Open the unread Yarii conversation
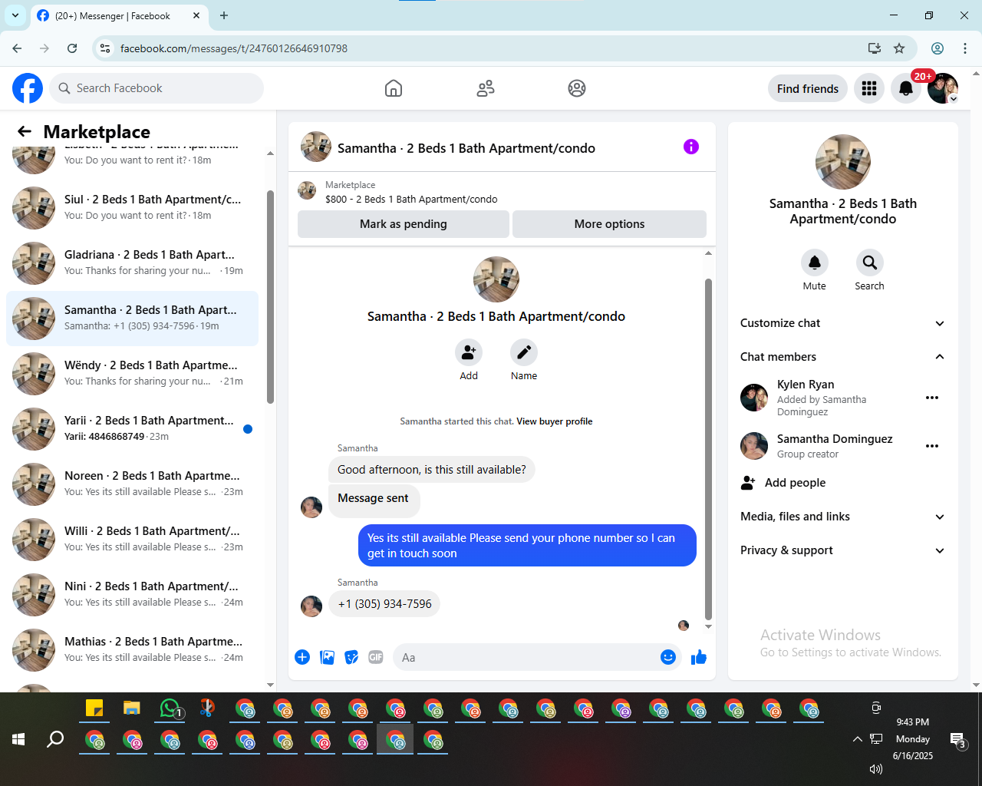Image resolution: width=982 pixels, height=786 pixels. pyautogui.click(x=132, y=429)
